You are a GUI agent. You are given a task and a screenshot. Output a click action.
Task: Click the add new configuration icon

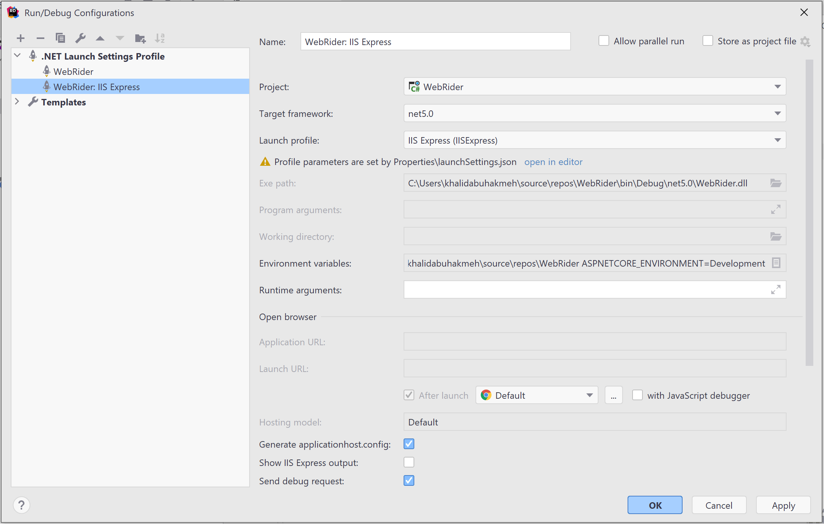(18, 39)
